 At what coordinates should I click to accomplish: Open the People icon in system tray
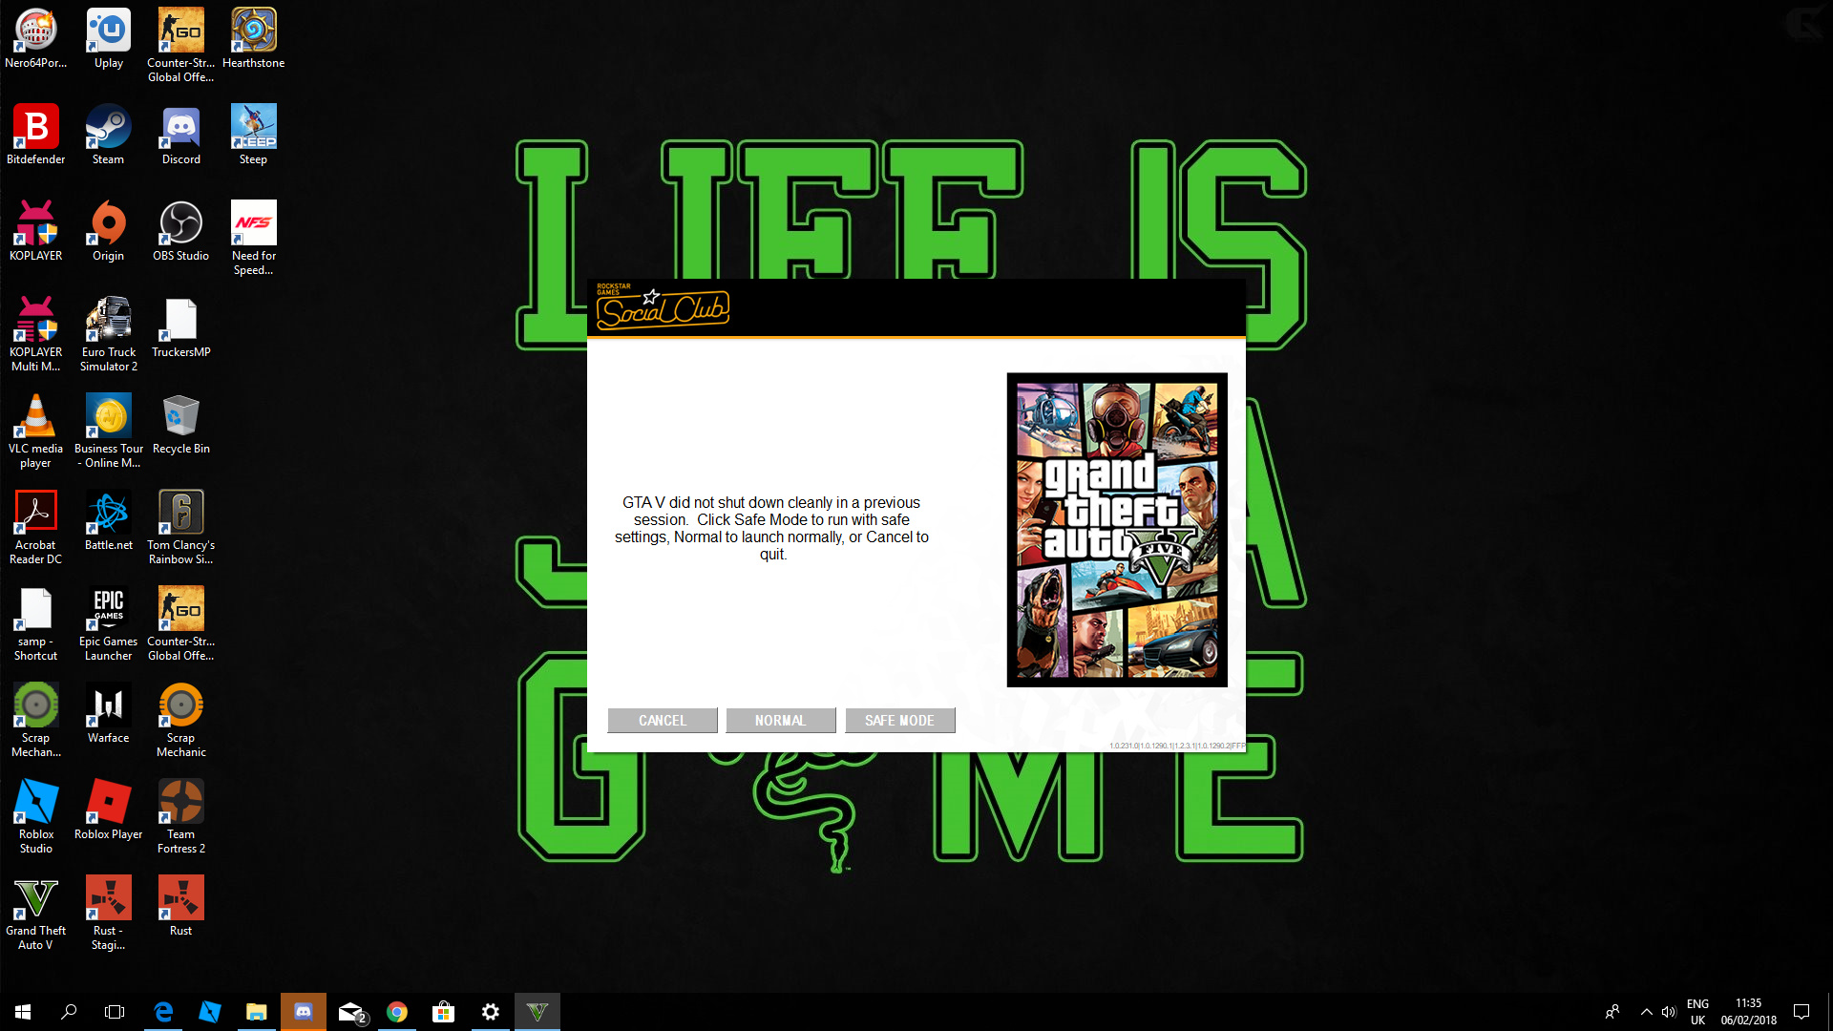(x=1612, y=1012)
